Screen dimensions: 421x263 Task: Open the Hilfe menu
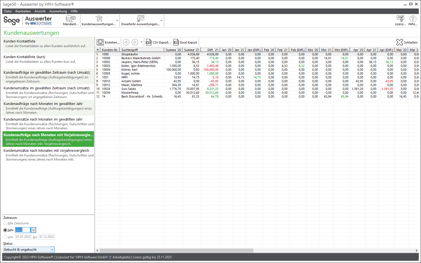74,11
